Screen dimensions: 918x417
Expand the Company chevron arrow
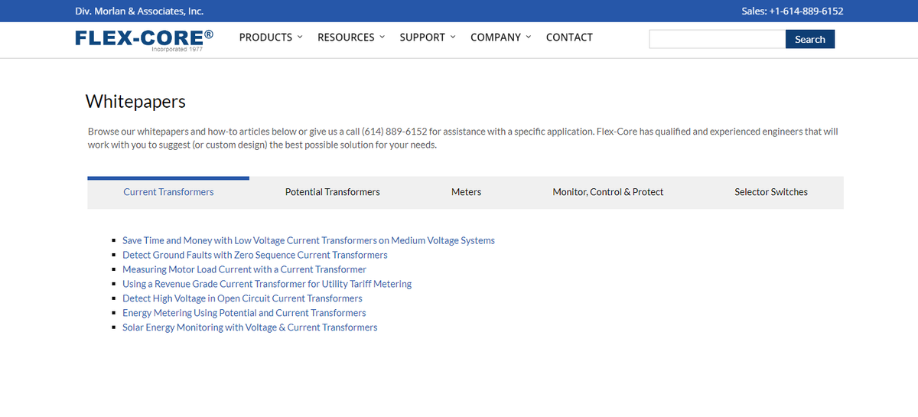click(528, 37)
